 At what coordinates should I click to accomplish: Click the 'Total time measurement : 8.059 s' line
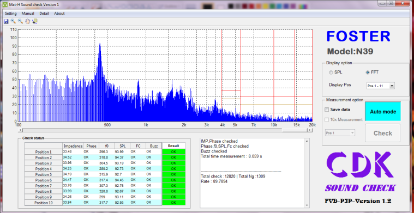pyautogui.click(x=231, y=156)
